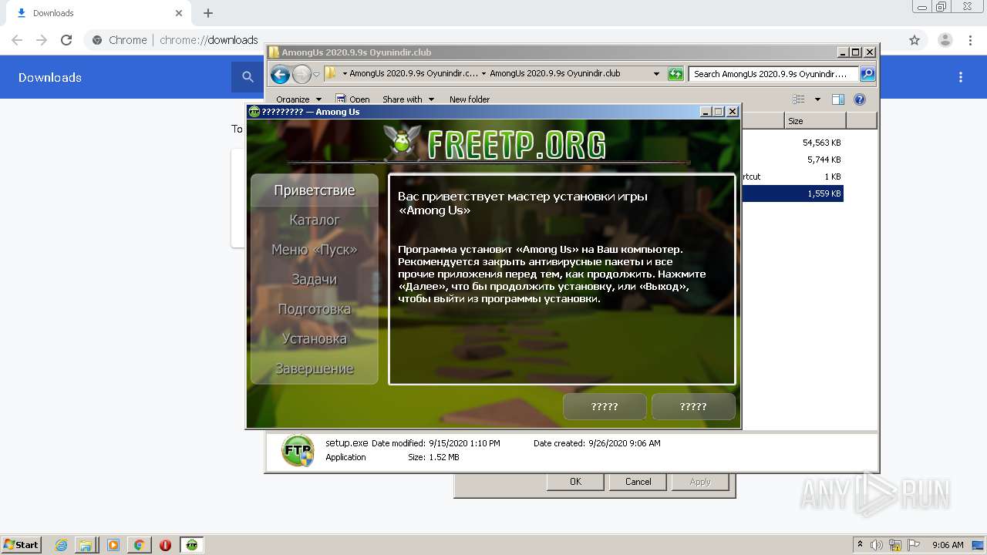Select the Завершение installer step
The width and height of the screenshot is (987, 555).
[315, 368]
